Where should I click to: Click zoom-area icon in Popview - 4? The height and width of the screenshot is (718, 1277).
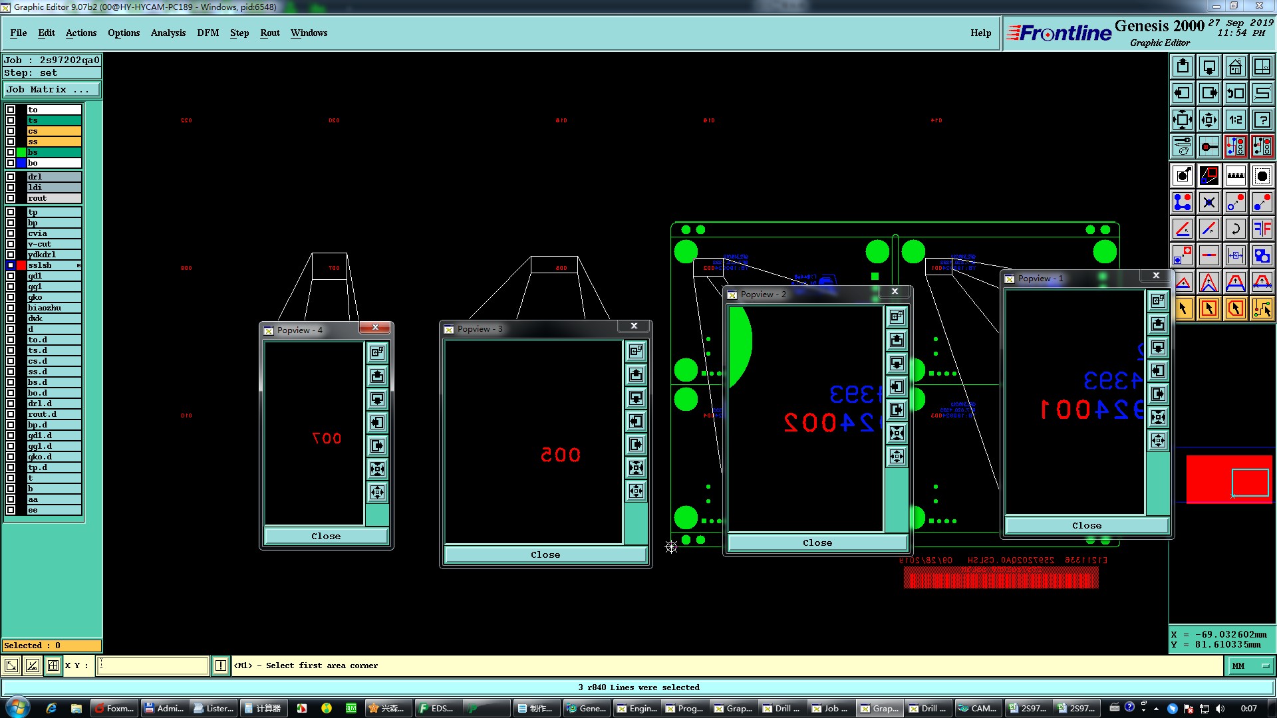377,352
